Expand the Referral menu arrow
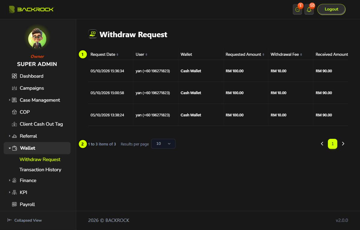The image size is (360, 230). pos(10,136)
